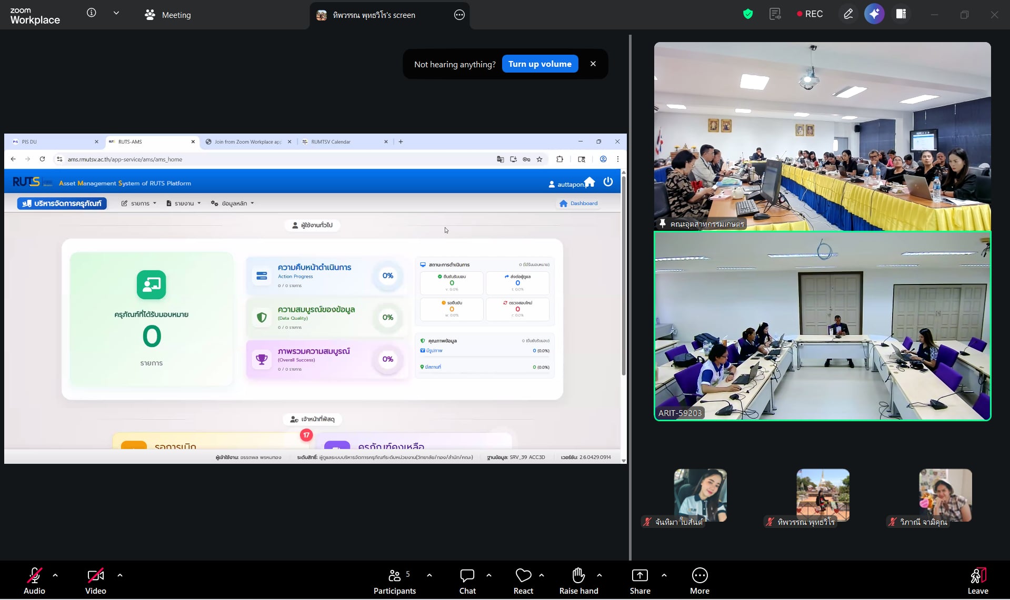Toggle Raise hand
Image resolution: width=1010 pixels, height=600 pixels.
(578, 581)
